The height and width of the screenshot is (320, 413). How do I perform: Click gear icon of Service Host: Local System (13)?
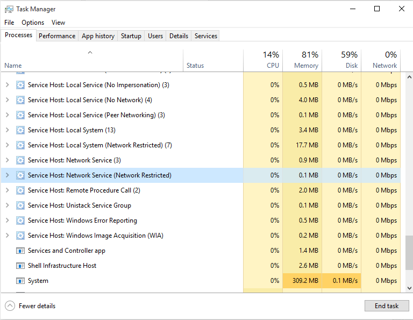pyautogui.click(x=20, y=130)
